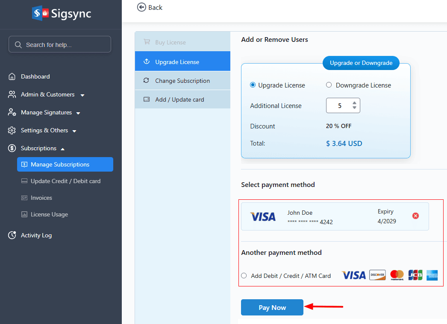The height and width of the screenshot is (324, 447).
Task: Click the Sigsync logo icon
Action: click(x=40, y=13)
